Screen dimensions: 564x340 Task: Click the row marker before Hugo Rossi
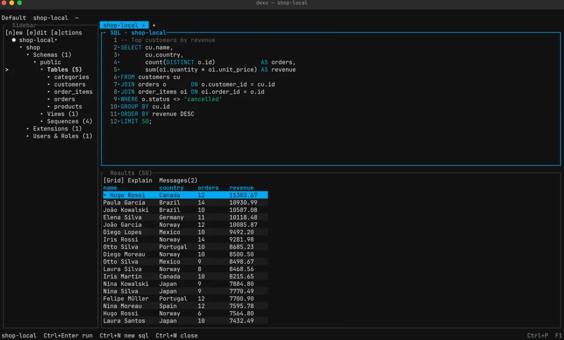(105, 196)
